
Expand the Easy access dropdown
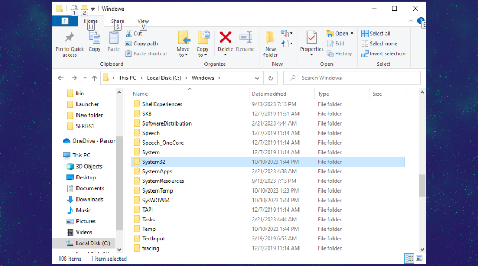(287, 44)
